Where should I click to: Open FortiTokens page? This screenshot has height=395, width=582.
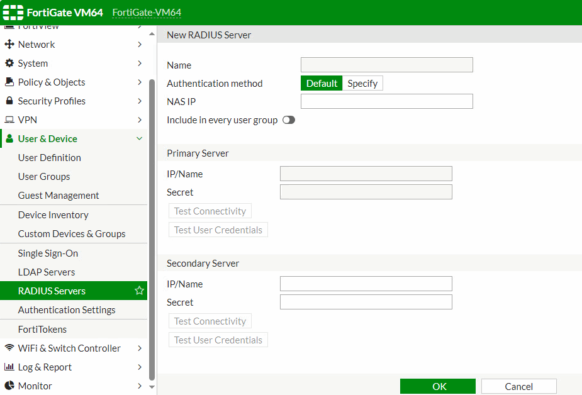74,329
